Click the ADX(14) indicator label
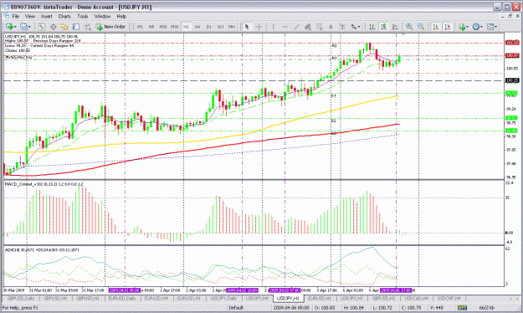Screen dimensions: 523x313 42,249
